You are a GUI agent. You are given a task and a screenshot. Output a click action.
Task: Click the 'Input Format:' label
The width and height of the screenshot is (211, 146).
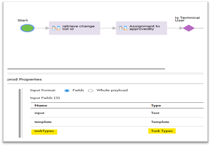click(43, 90)
